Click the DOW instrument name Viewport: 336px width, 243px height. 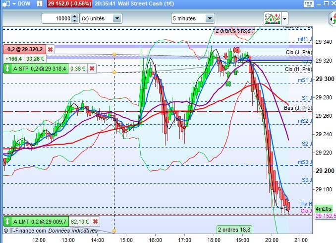click(24, 3)
